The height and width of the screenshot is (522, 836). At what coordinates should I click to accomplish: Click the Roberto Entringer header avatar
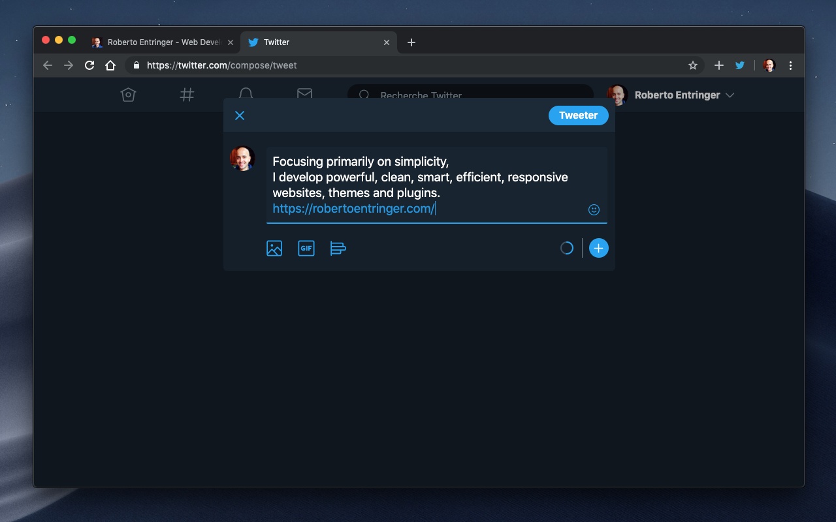(617, 95)
